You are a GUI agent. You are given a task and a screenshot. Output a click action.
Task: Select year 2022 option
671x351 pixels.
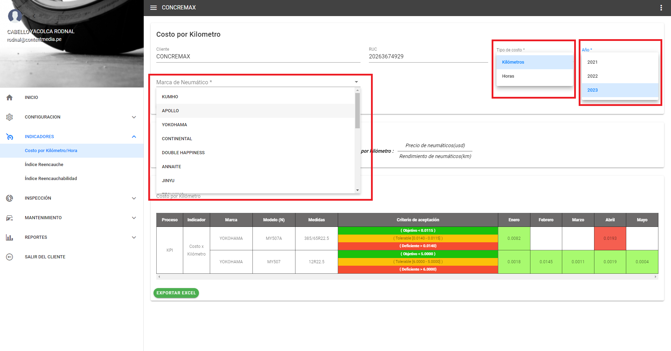click(592, 76)
